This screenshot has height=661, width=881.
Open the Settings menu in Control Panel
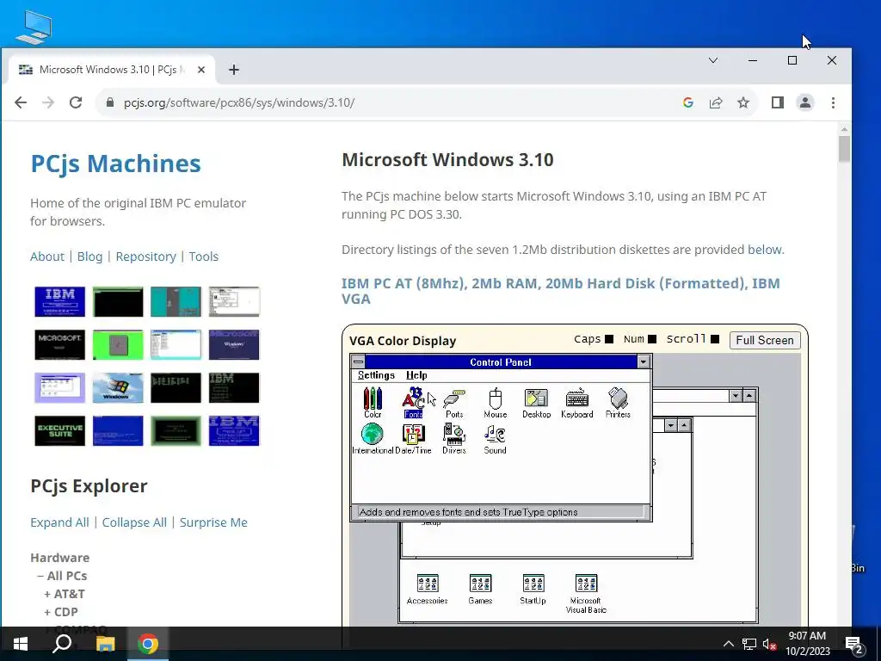coord(376,375)
